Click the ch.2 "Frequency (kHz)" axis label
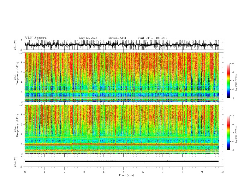This screenshot has height=193, width=250. click(18, 126)
